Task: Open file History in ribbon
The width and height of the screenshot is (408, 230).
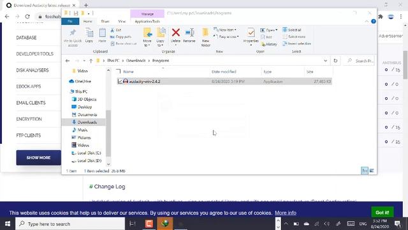Action: tap(269, 44)
